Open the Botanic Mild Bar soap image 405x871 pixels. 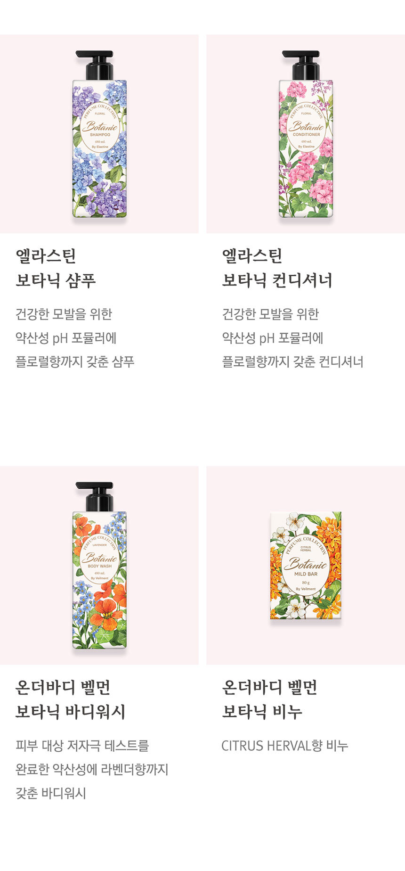[306, 565]
